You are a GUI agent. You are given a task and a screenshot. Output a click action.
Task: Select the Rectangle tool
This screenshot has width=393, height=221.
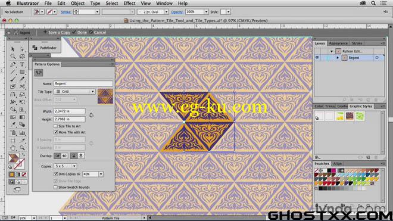22,72
